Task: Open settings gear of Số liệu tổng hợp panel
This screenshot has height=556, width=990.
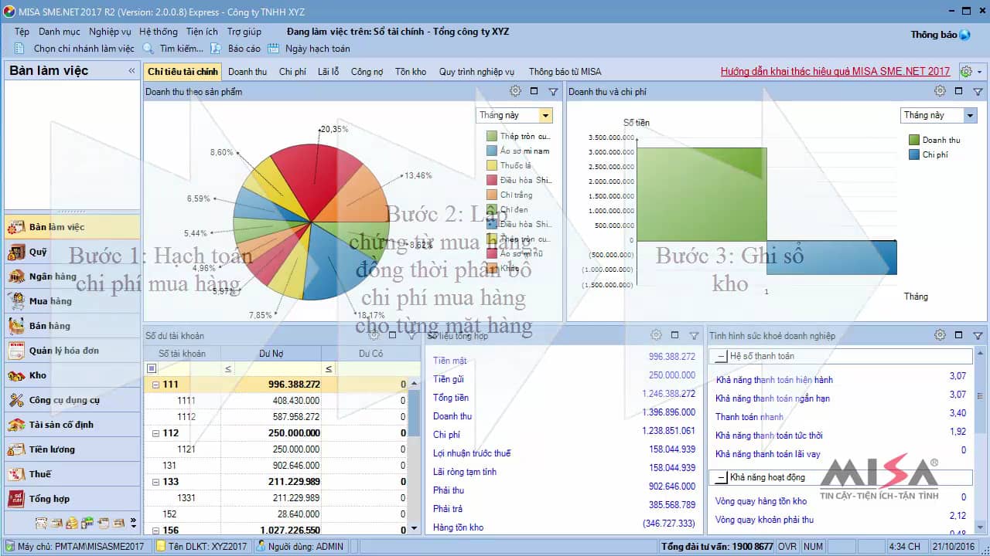Action: click(x=656, y=335)
